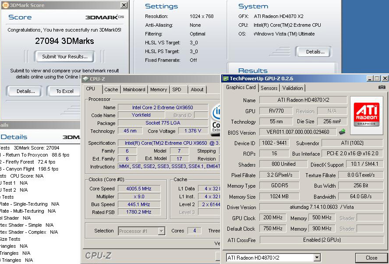389x264 pixels.
Task: Go to the SPD tab
Action: (177, 89)
